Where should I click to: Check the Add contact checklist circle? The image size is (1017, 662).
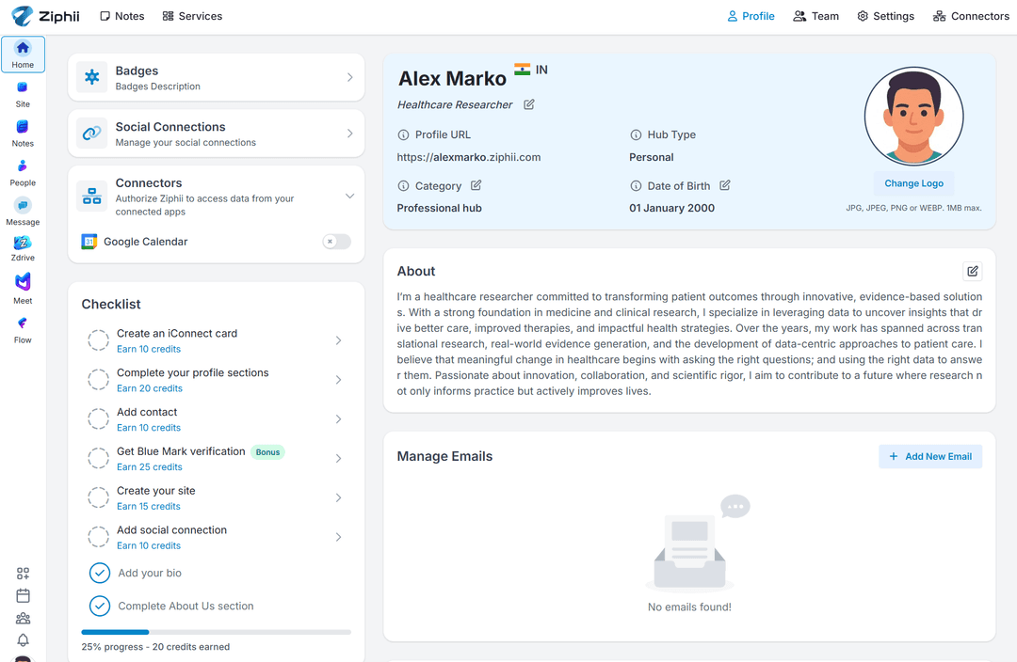click(x=98, y=419)
